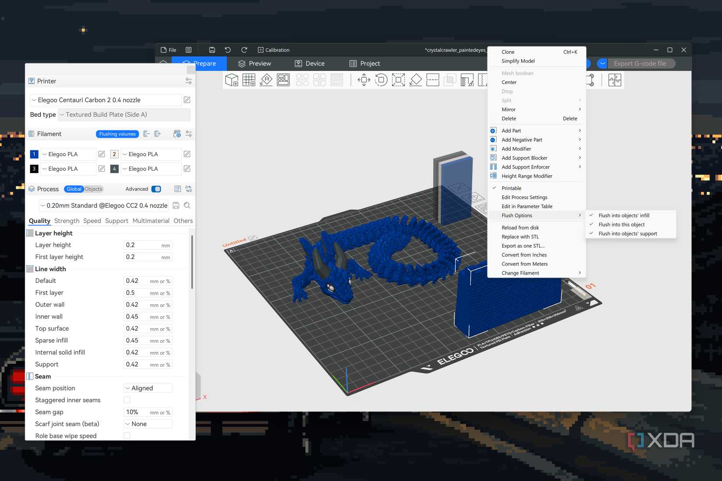Image resolution: width=722 pixels, height=481 pixels.
Task: Open filament 4 Elegoo PLA dropdown
Action: click(x=151, y=168)
